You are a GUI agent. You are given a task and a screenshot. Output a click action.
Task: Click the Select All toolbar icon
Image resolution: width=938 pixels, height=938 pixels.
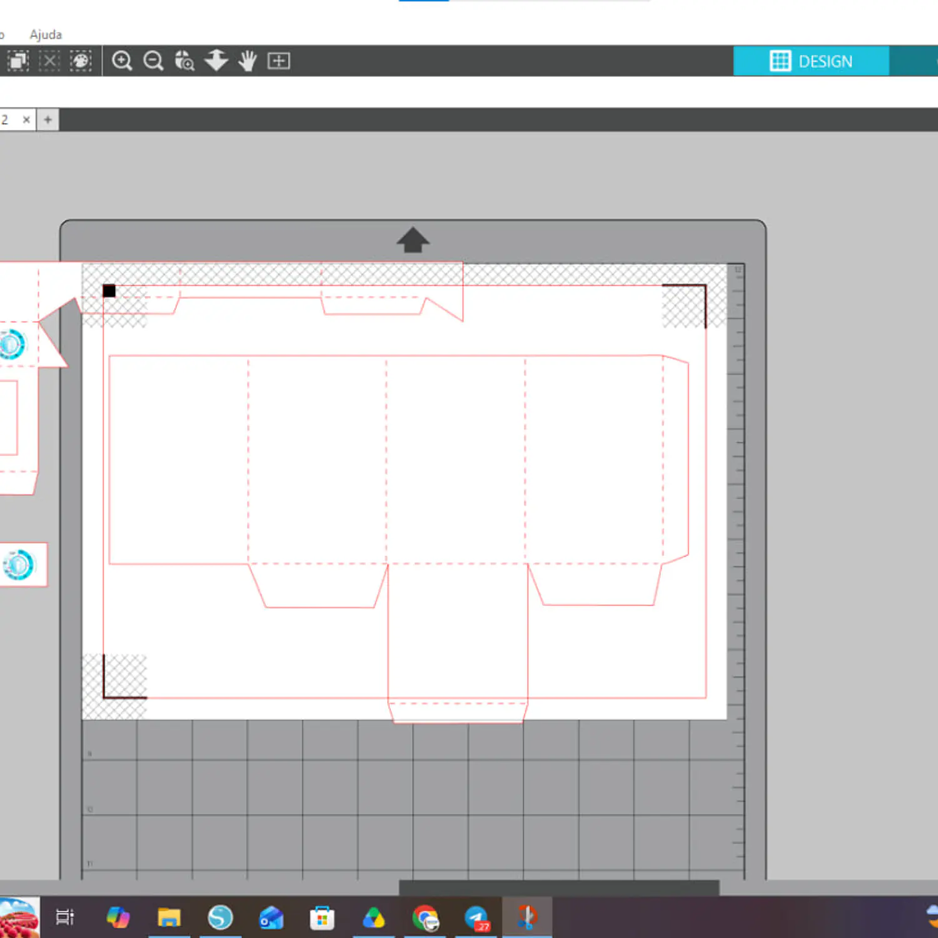[18, 61]
